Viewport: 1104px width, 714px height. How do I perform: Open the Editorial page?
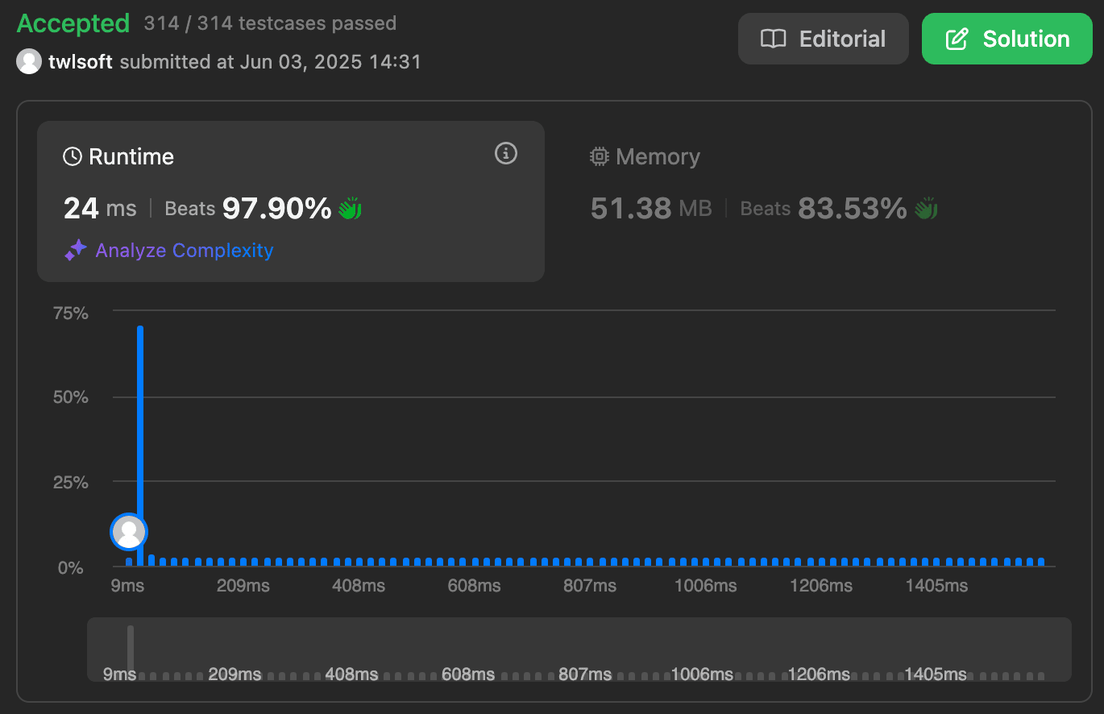(x=823, y=39)
